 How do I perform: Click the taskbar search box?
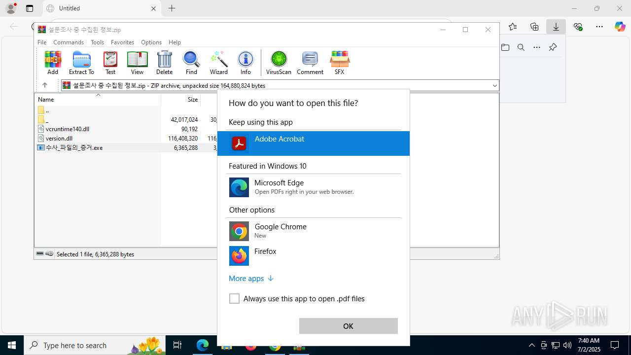point(95,345)
